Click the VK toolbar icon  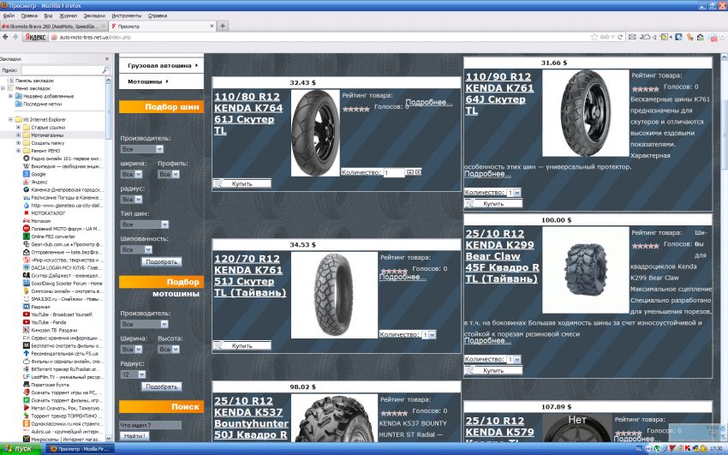(678, 37)
